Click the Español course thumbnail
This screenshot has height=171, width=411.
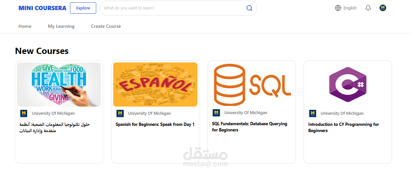click(155, 84)
